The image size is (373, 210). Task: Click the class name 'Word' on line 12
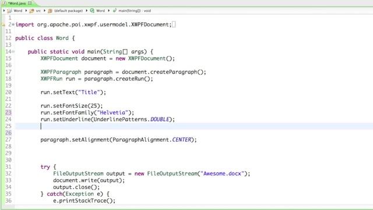coord(62,38)
